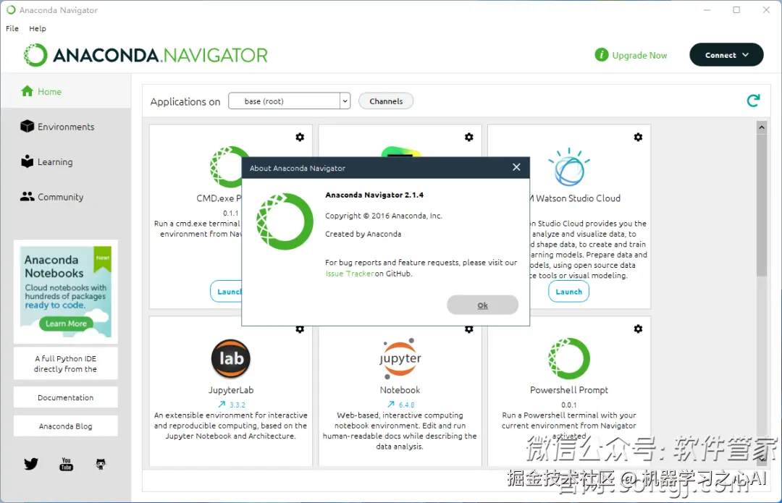Open the Help menu
This screenshot has height=503, width=782.
coord(38,28)
